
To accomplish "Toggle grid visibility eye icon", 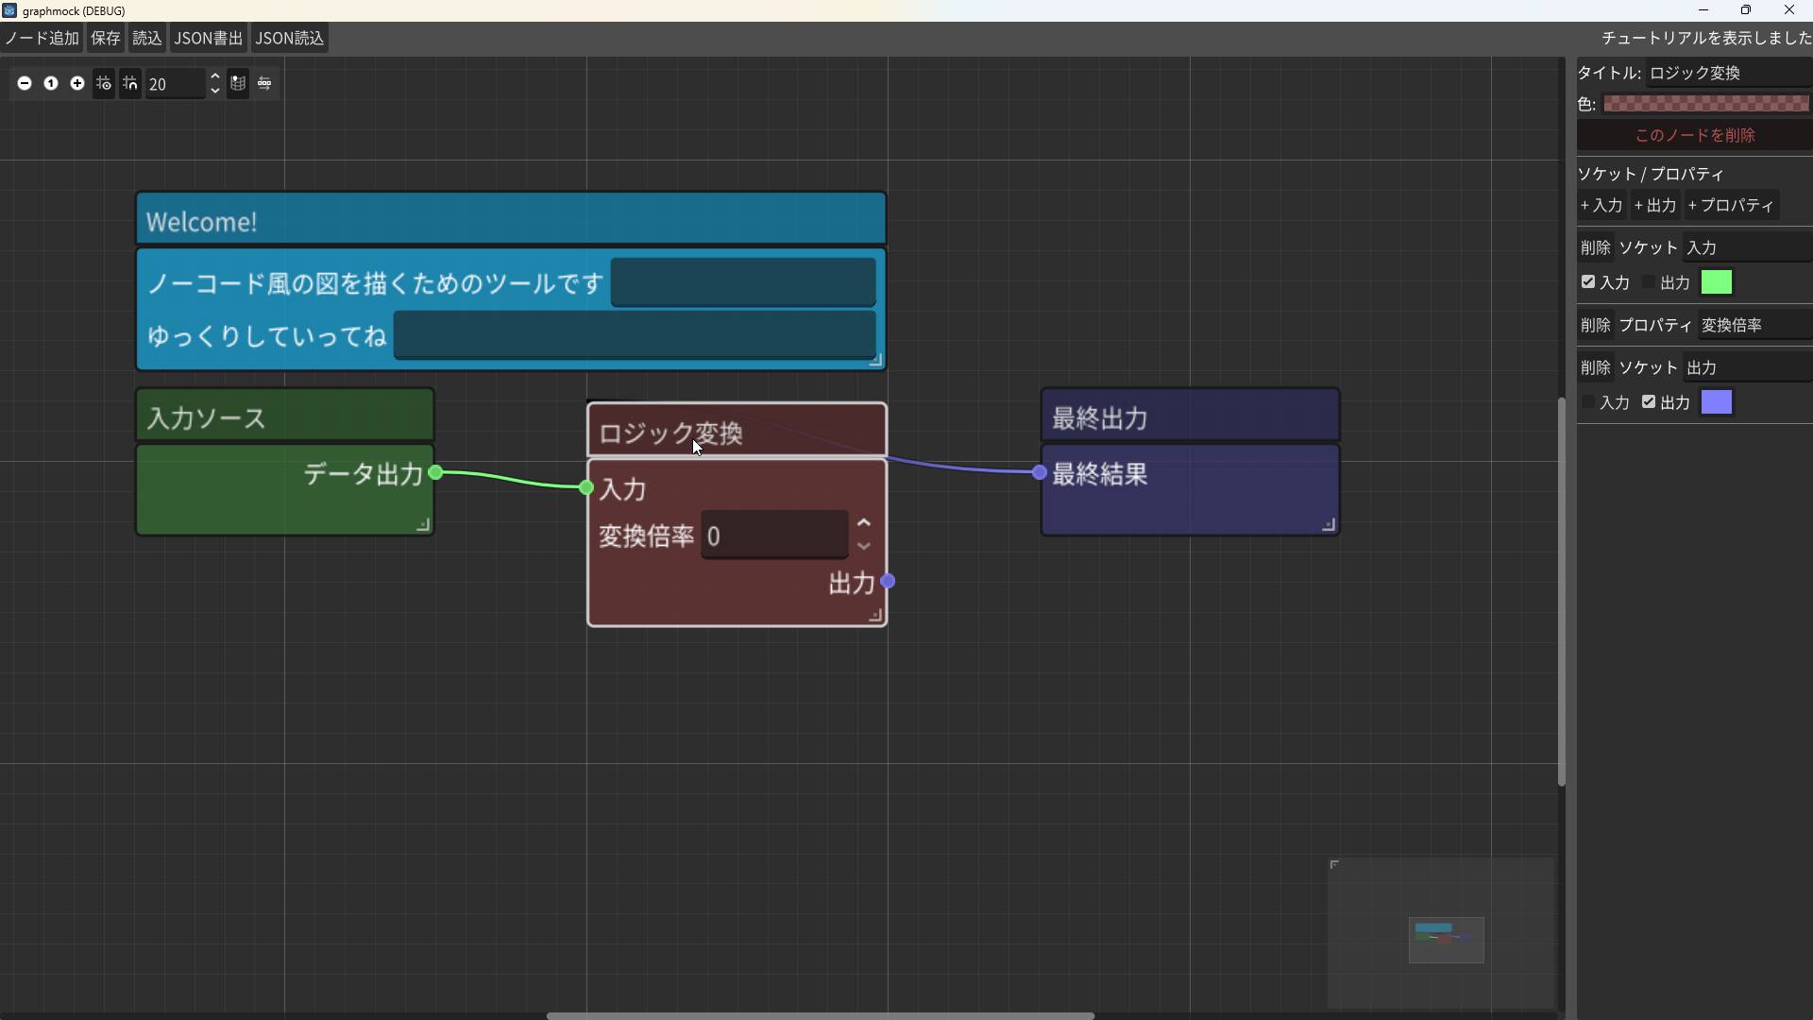I will coord(104,84).
